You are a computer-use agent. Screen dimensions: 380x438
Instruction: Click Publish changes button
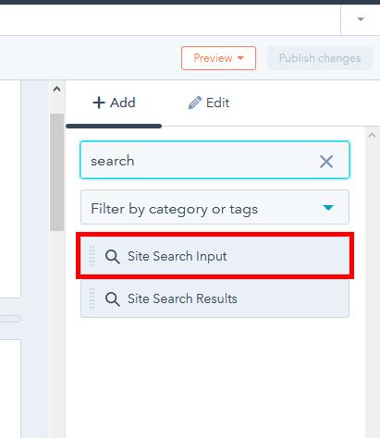[x=320, y=58]
